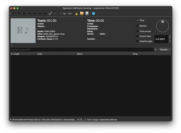Image resolution: width=181 pixels, height=133 pixels.
Task: Maximize the window with green button
Action: click(18, 8)
